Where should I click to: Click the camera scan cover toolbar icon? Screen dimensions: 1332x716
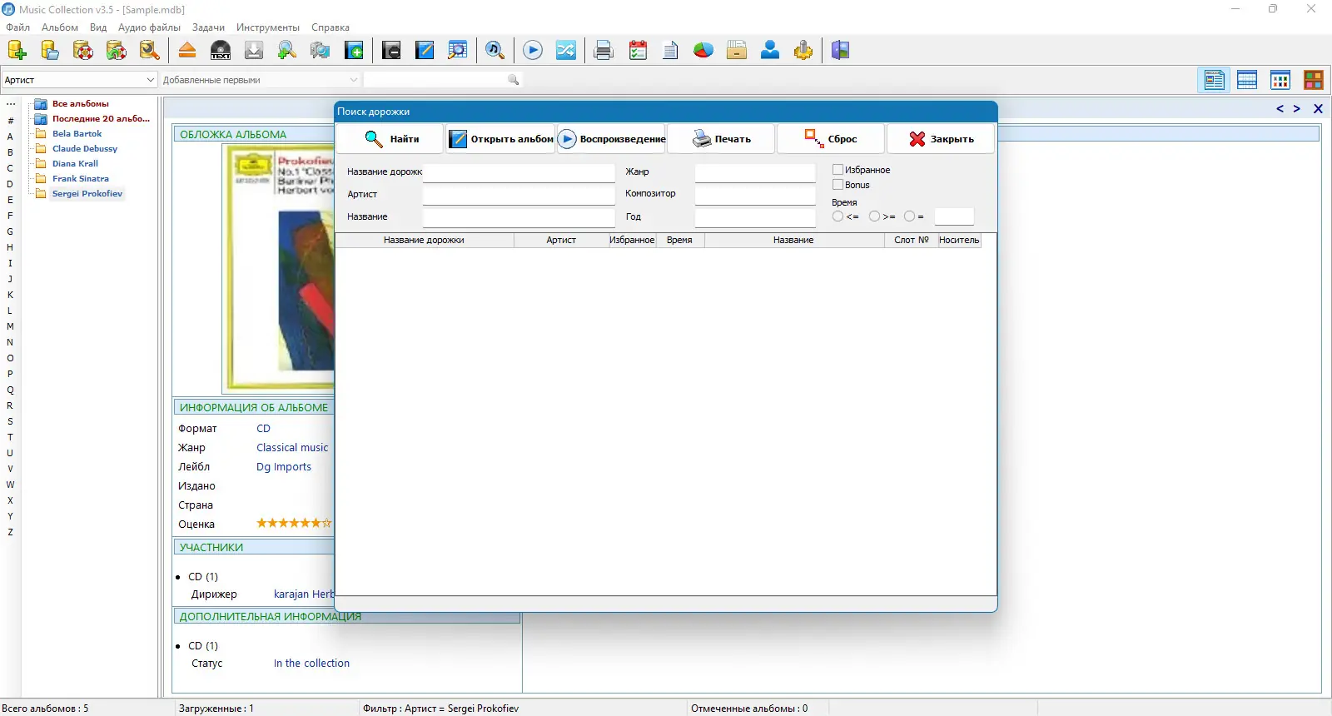[x=321, y=51]
